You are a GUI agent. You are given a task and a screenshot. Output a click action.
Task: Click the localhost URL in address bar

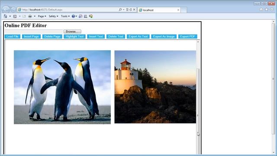42,10
